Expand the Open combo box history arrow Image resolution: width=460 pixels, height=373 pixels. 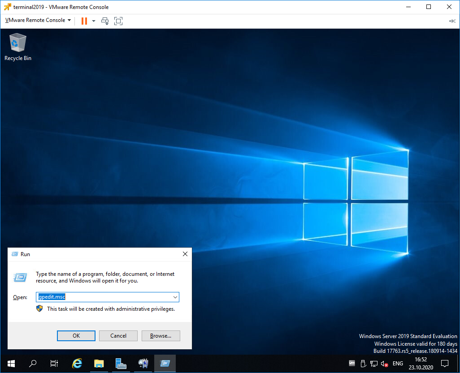pyautogui.click(x=175, y=297)
